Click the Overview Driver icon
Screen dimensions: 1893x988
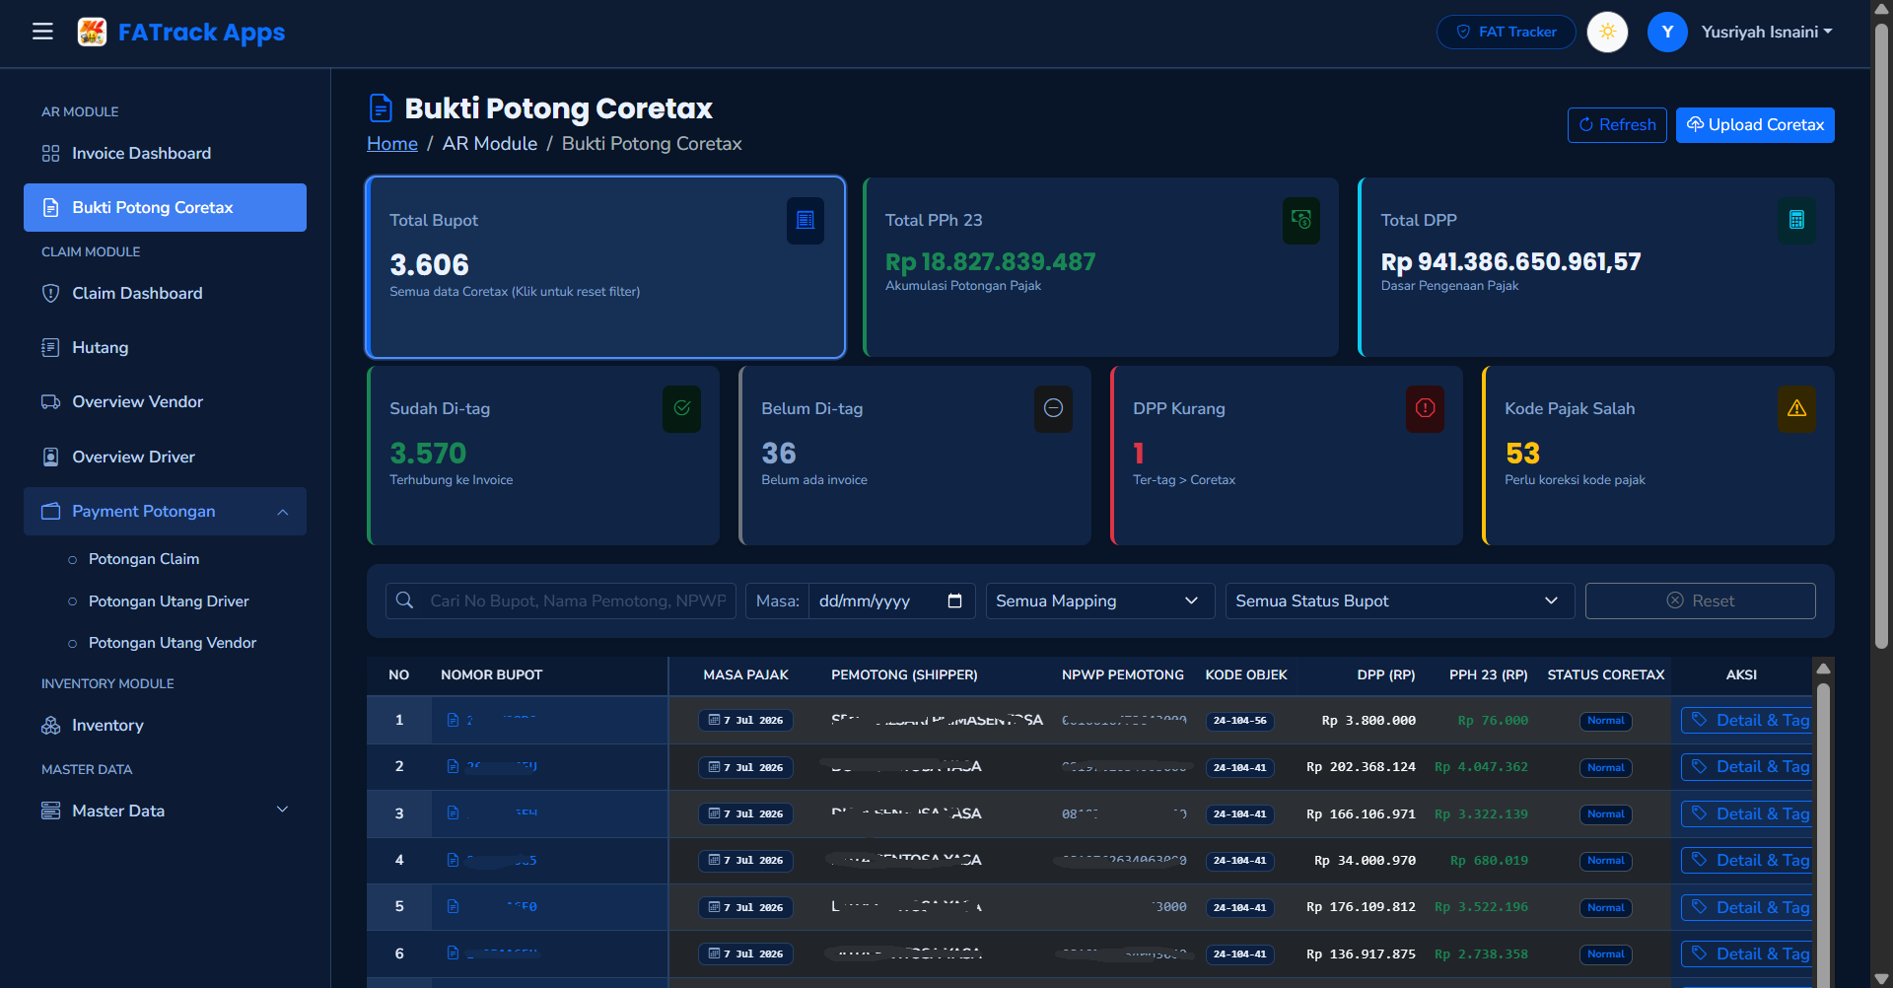[x=50, y=457]
